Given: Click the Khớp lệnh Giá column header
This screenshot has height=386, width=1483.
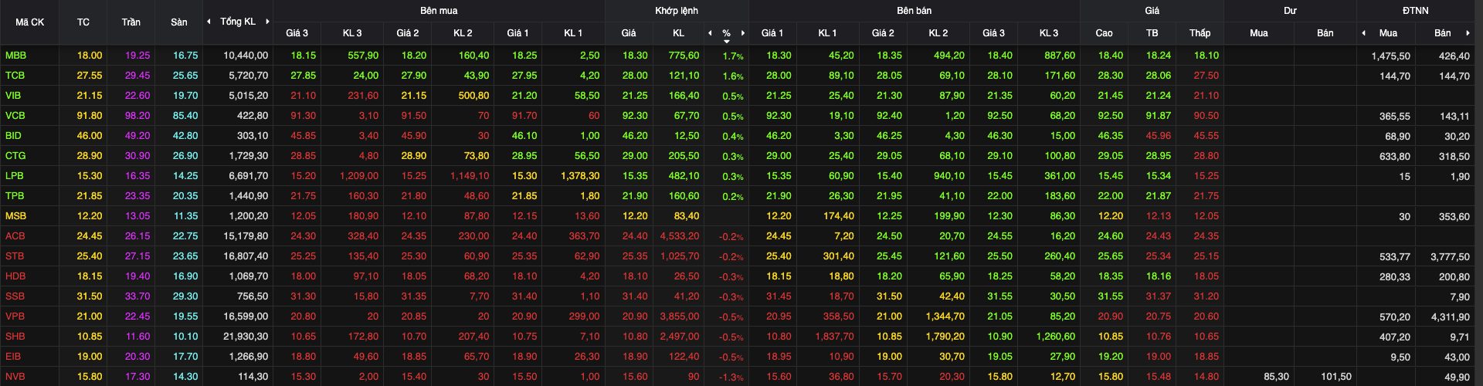Looking at the screenshot, I should click(629, 33).
